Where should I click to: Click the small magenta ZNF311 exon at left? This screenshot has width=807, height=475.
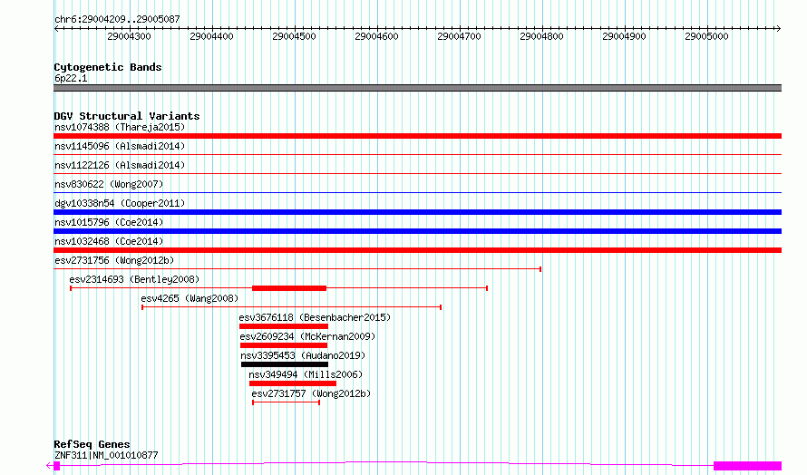(x=57, y=466)
